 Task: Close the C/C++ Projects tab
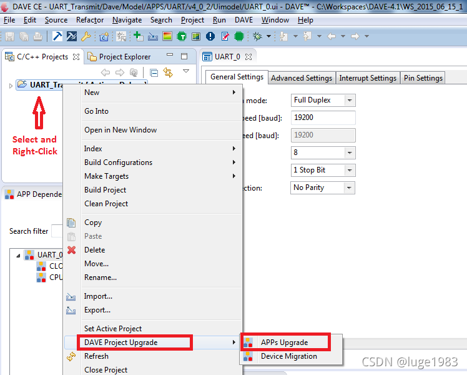pos(76,57)
